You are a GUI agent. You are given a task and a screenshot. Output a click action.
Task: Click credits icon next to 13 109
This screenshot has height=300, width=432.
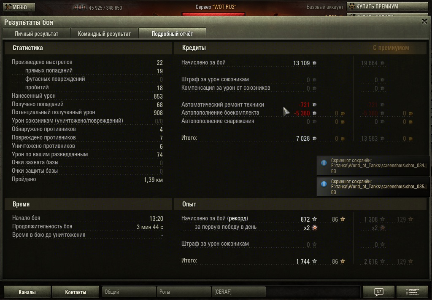tap(314, 63)
